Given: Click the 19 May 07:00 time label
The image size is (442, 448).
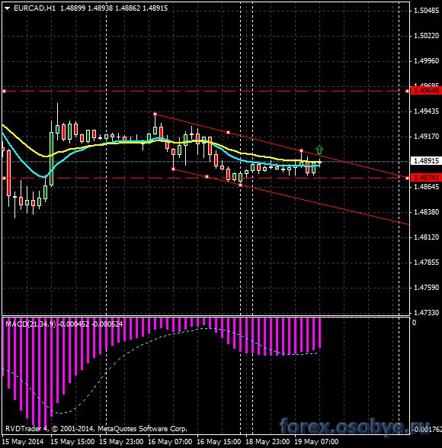Looking at the screenshot, I should (316, 442).
